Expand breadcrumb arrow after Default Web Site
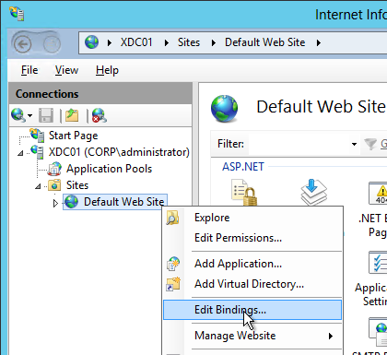 (319, 42)
